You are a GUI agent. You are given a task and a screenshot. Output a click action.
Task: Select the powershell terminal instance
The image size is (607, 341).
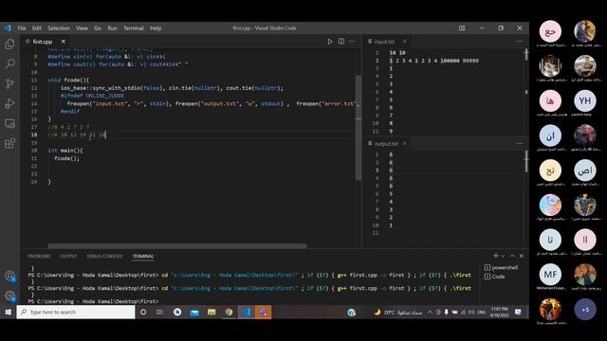point(502,267)
